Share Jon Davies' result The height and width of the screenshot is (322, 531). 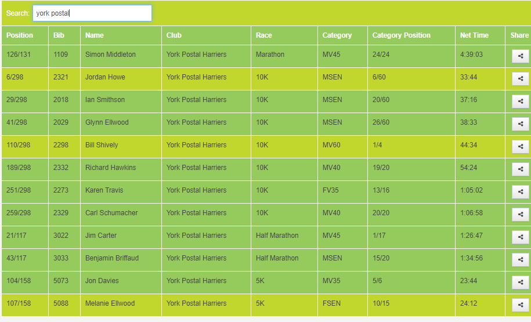click(520, 283)
